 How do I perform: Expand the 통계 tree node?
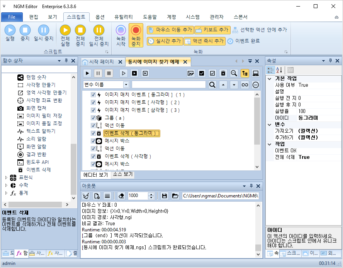(x=6, y=193)
